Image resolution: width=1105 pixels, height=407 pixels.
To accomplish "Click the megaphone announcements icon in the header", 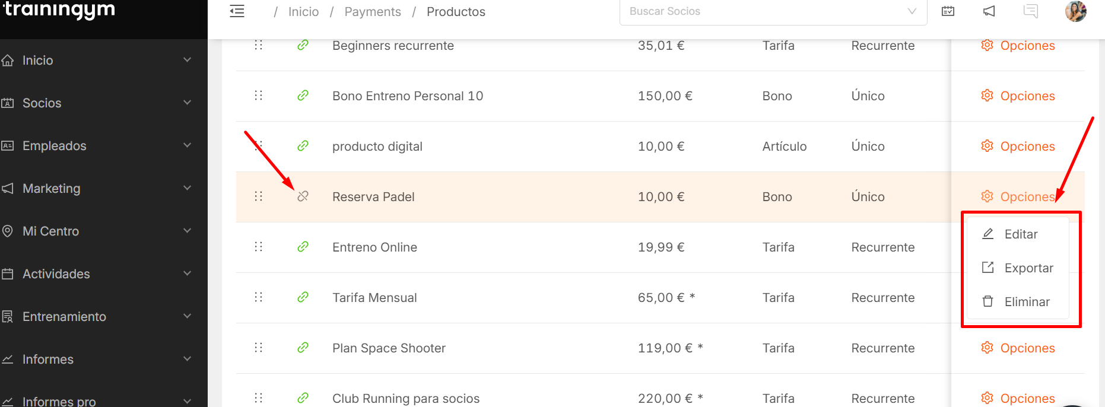I will tap(989, 11).
